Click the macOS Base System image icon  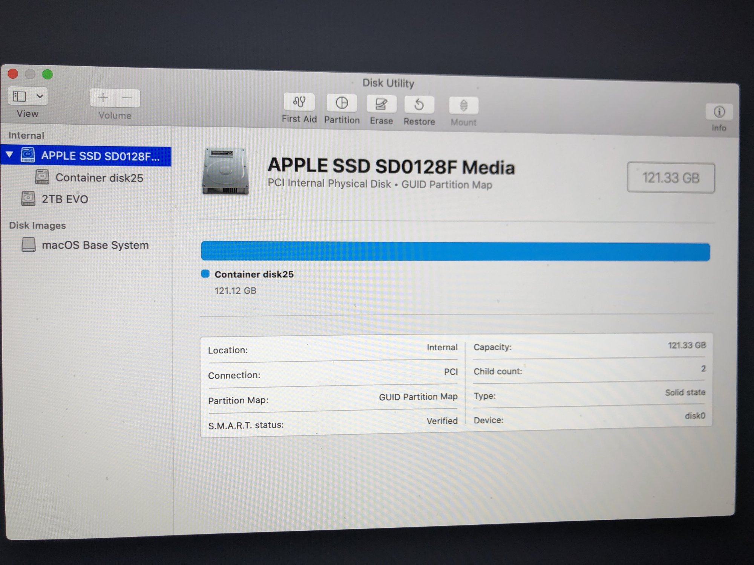pyautogui.click(x=29, y=244)
